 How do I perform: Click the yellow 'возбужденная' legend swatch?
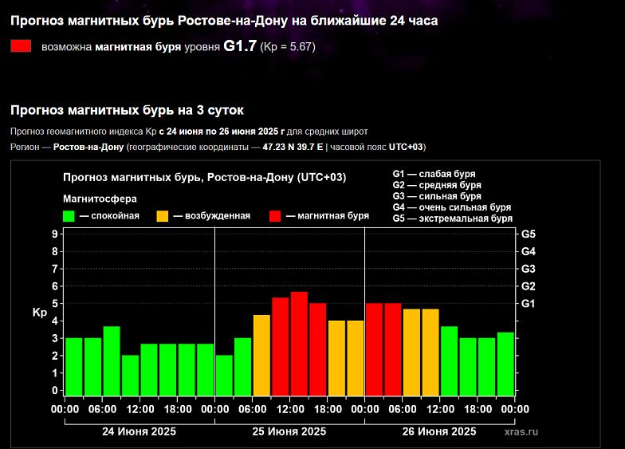163,216
